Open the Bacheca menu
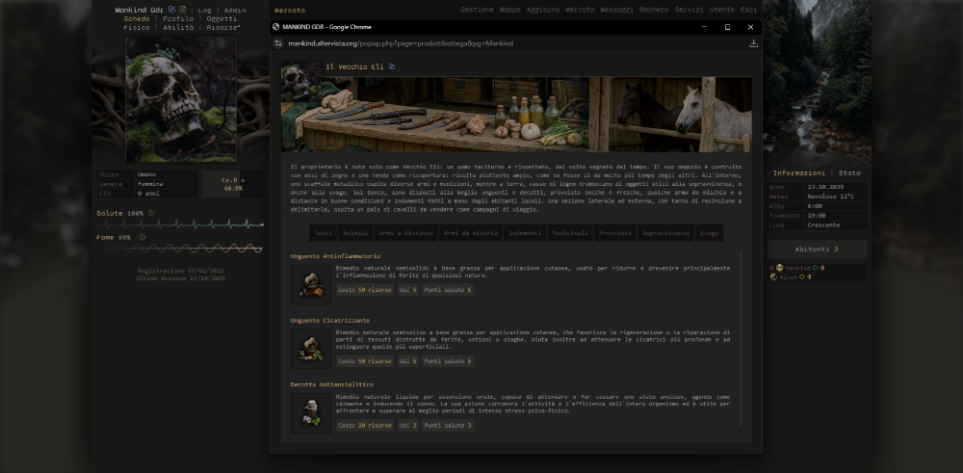The image size is (963, 473). coord(654,10)
